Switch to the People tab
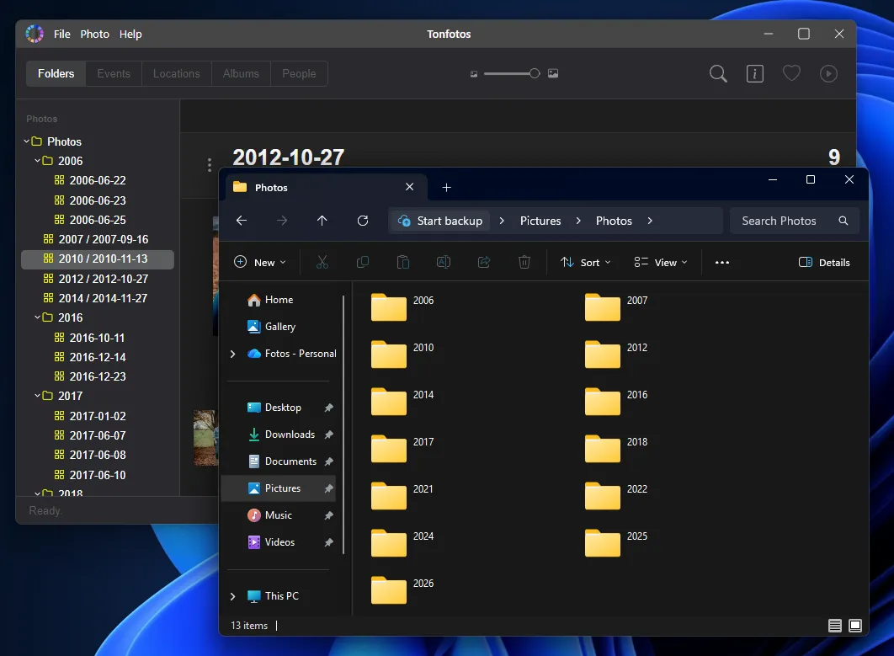This screenshot has width=894, height=656. pyautogui.click(x=299, y=73)
